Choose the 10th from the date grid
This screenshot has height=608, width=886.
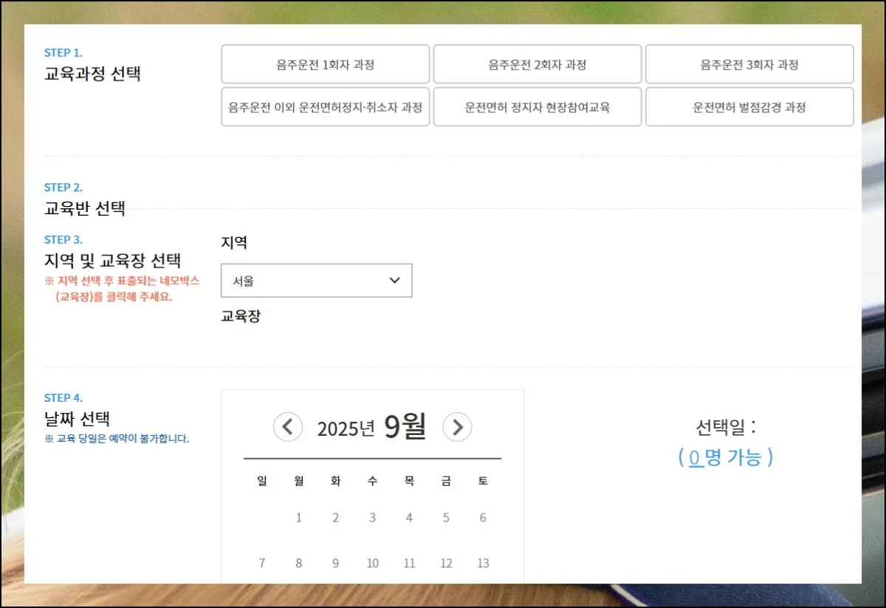(372, 563)
